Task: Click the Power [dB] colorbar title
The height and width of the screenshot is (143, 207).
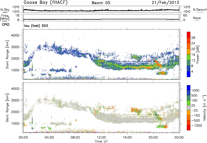Action: (198, 54)
